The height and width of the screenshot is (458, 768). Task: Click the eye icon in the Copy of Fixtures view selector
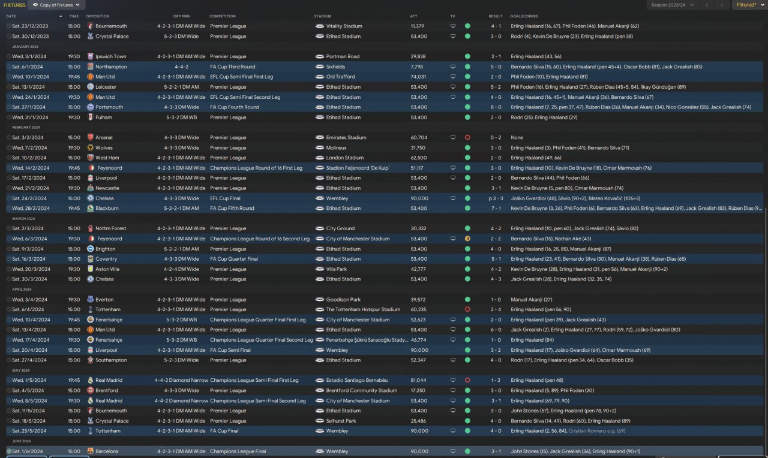[x=35, y=5]
